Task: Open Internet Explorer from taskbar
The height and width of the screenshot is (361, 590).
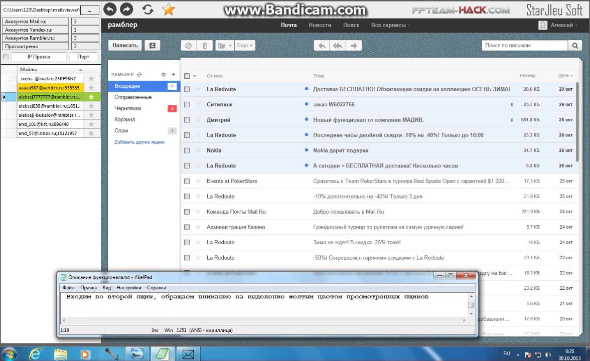Action: coord(35,354)
